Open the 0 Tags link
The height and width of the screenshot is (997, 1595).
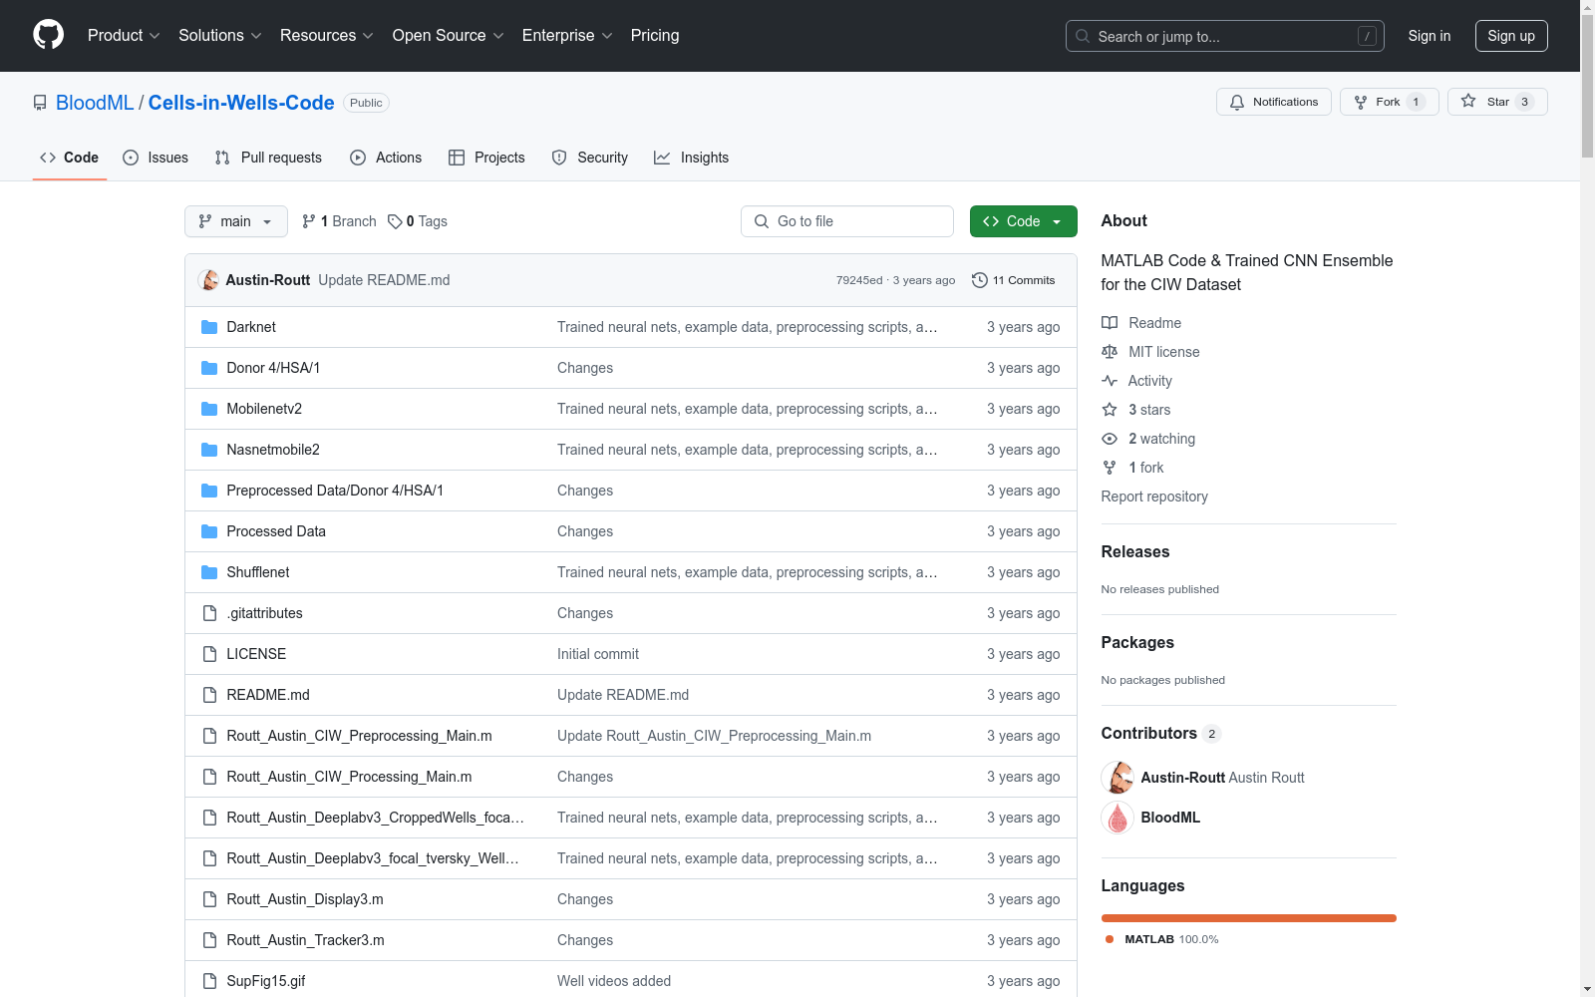tap(418, 221)
